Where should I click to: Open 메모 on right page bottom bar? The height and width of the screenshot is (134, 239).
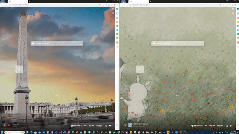[x=206, y=126]
